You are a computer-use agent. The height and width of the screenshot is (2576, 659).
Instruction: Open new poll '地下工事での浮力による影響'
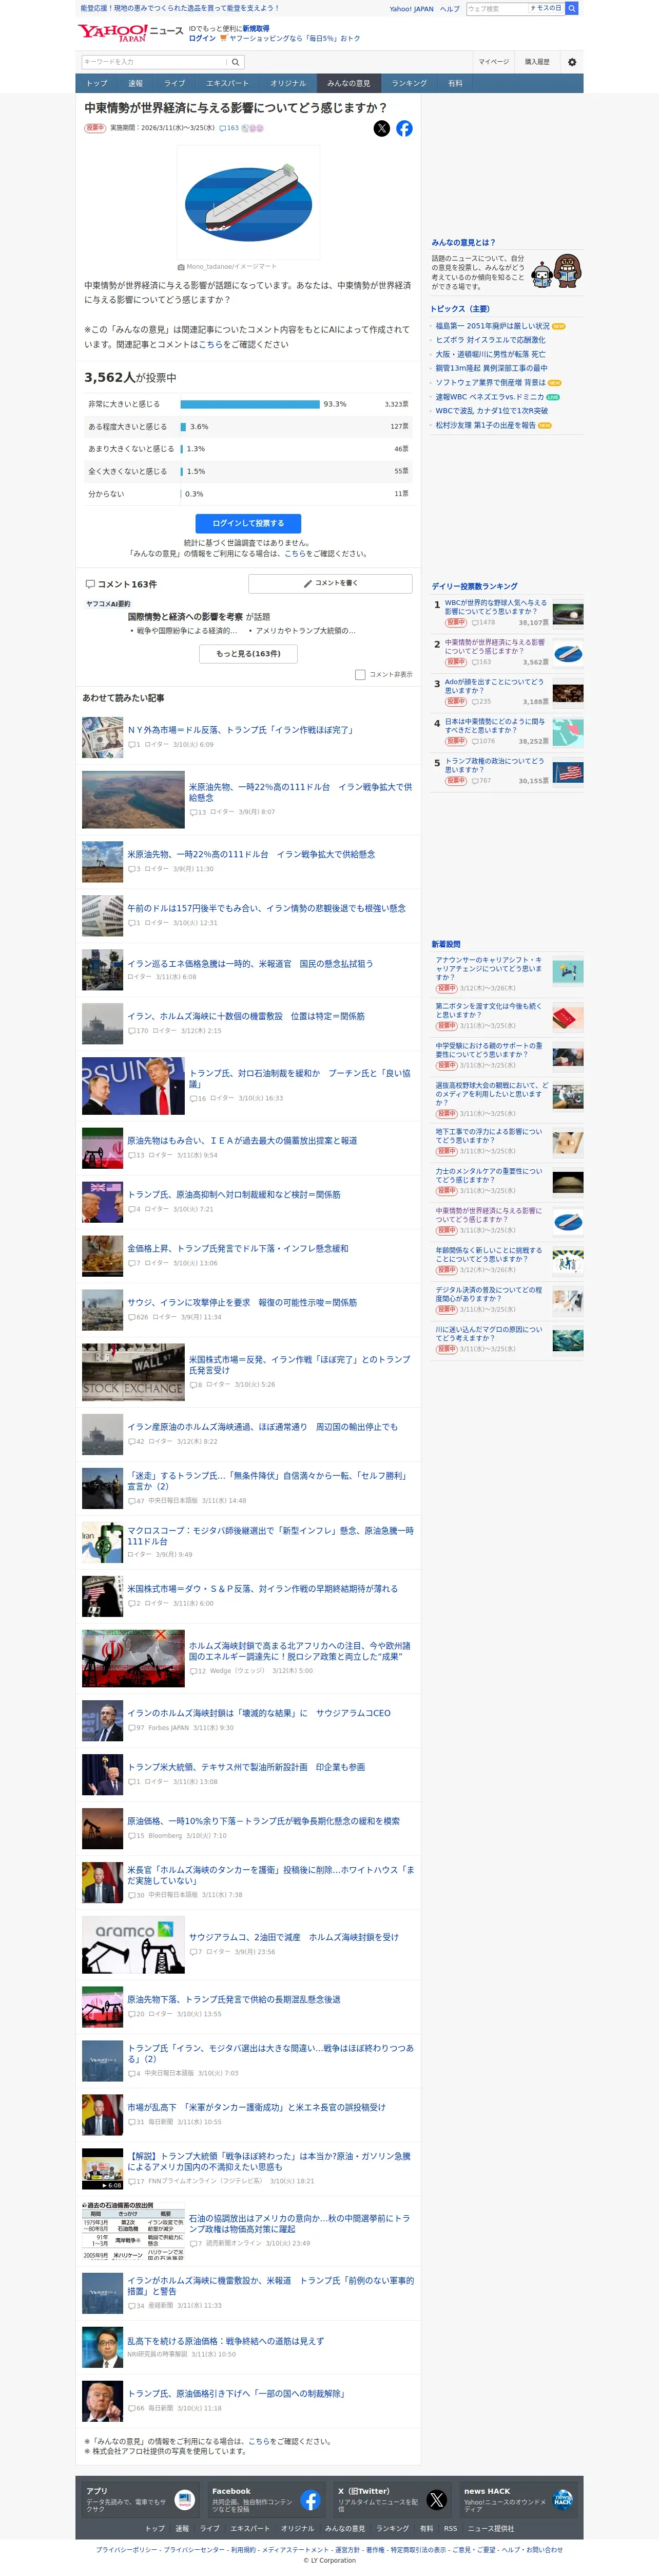[489, 1136]
